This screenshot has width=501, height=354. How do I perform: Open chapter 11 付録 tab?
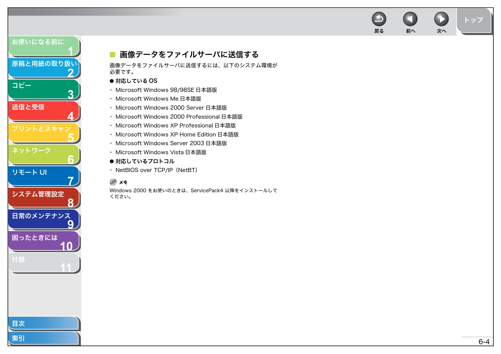[x=44, y=263]
